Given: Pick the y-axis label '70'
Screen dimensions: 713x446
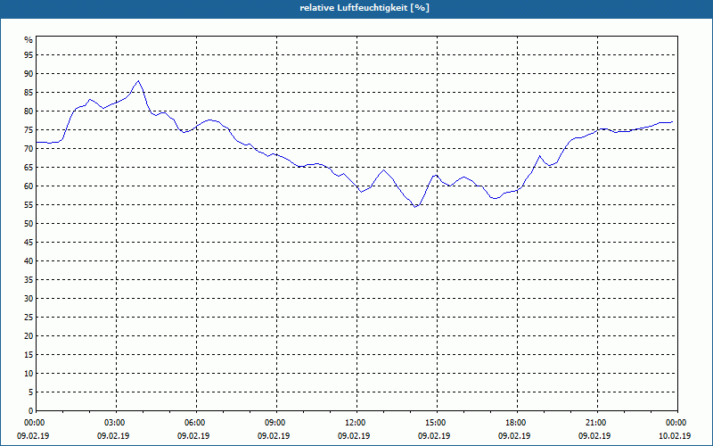Looking at the screenshot, I should pos(29,149).
